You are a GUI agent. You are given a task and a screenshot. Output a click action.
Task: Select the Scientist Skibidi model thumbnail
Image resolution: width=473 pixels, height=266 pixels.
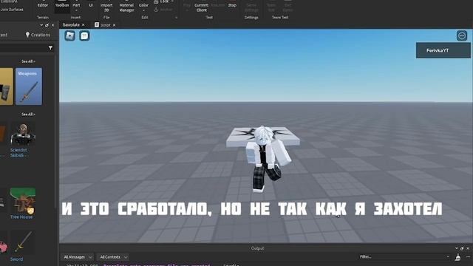pos(23,134)
